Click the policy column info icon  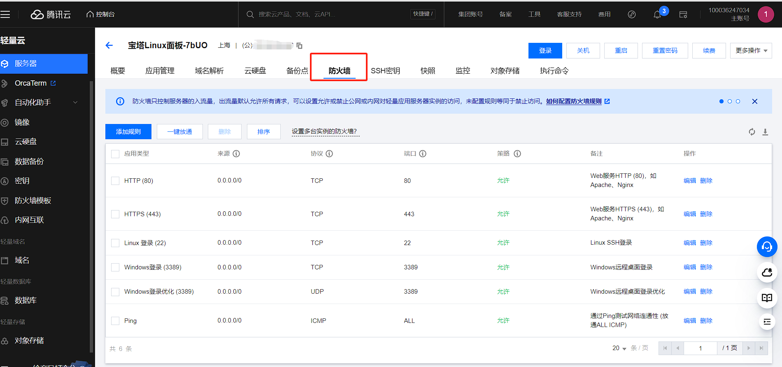click(x=517, y=154)
